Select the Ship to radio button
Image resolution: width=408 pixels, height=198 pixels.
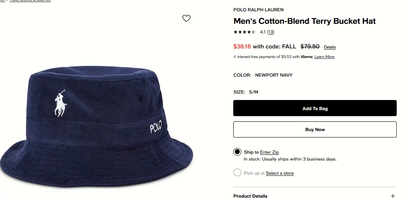coord(237,152)
